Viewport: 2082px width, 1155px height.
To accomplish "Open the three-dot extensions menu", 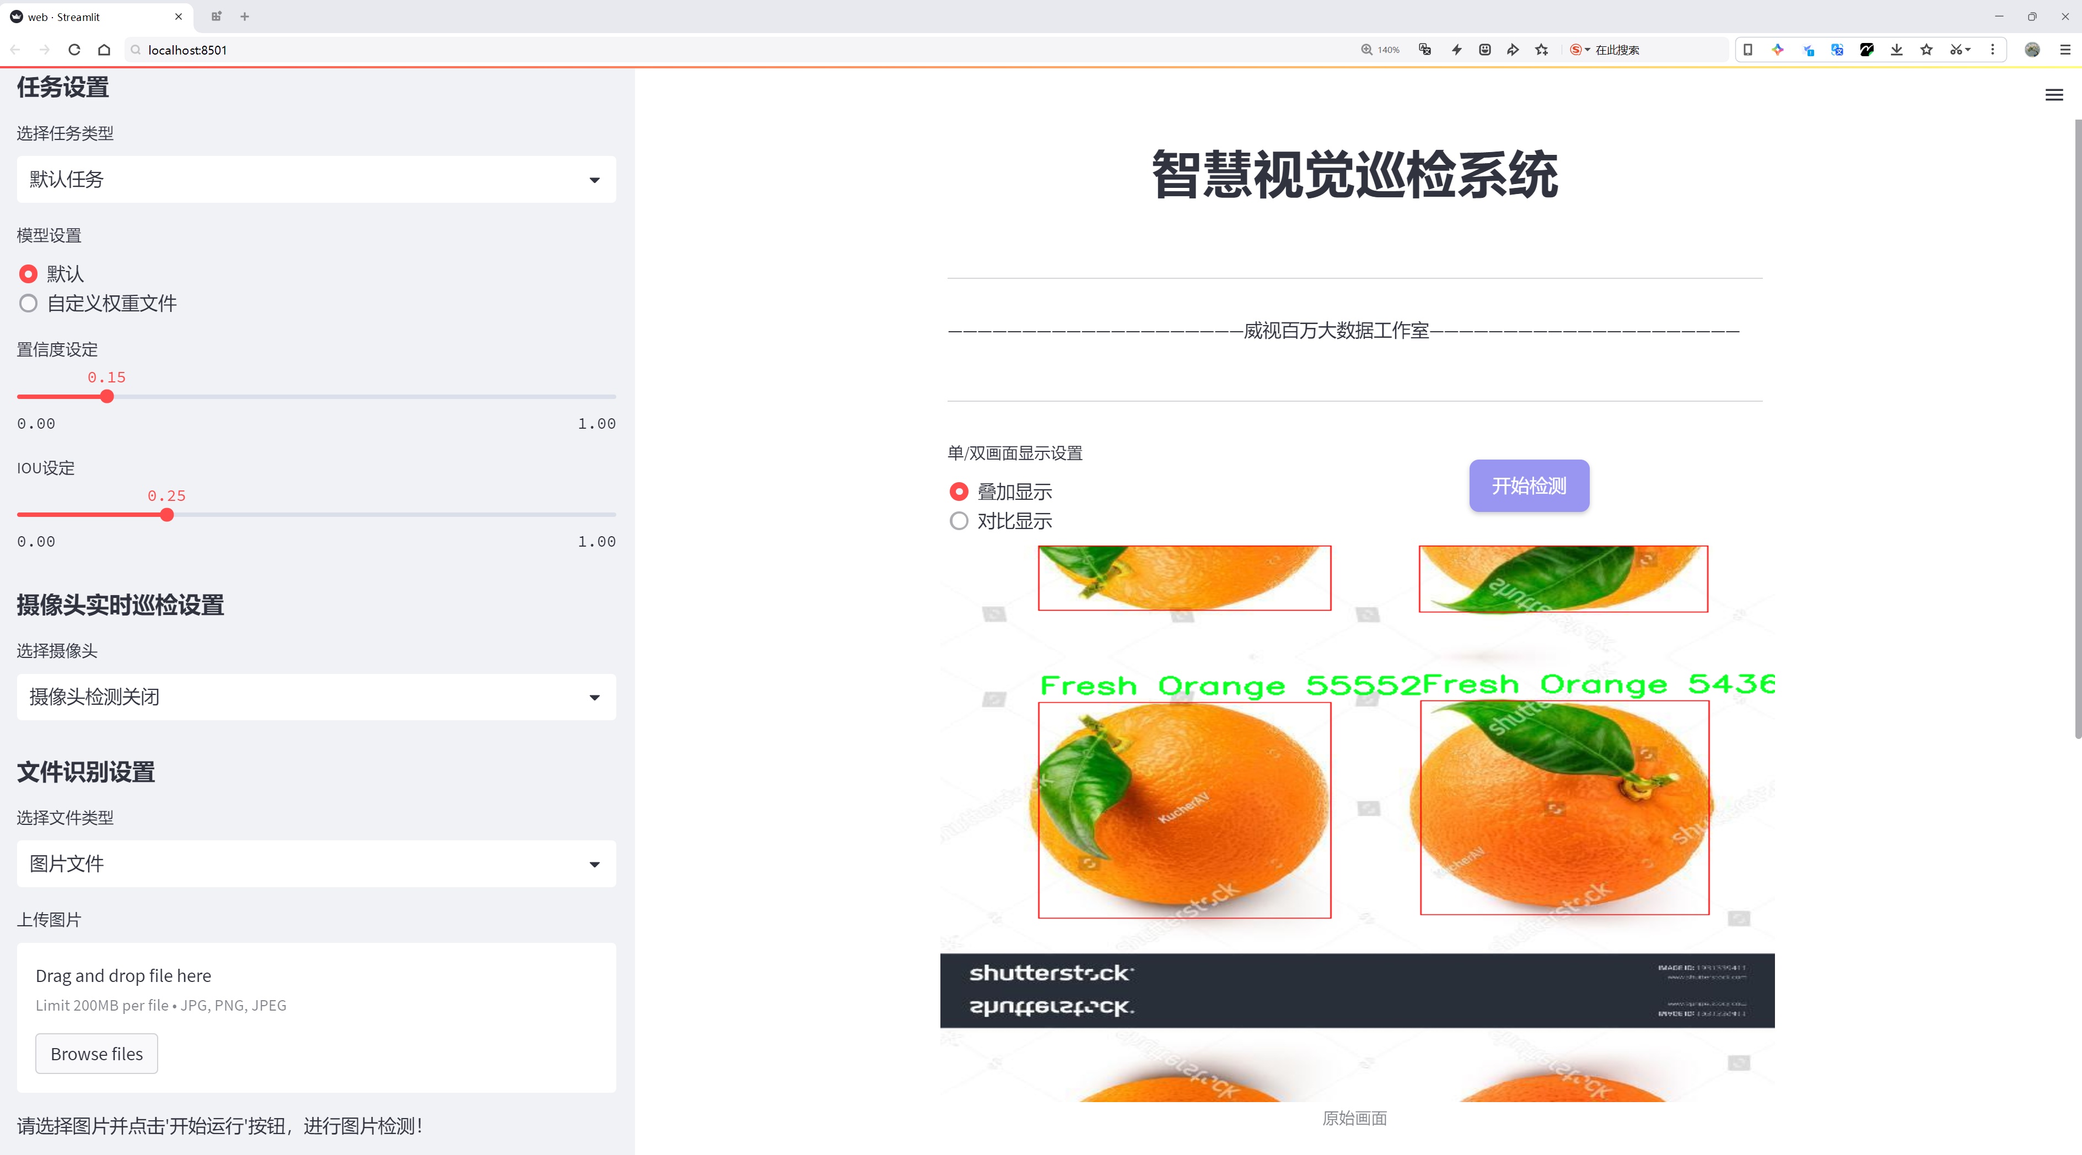I will point(1993,49).
